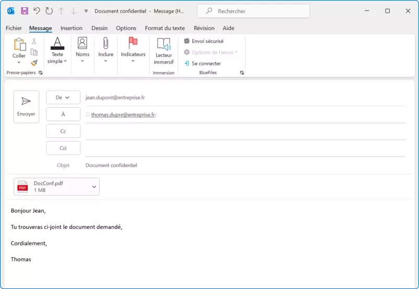Switch to the Format du texte tab
Viewport: 419px width, 289px height.
tap(165, 28)
